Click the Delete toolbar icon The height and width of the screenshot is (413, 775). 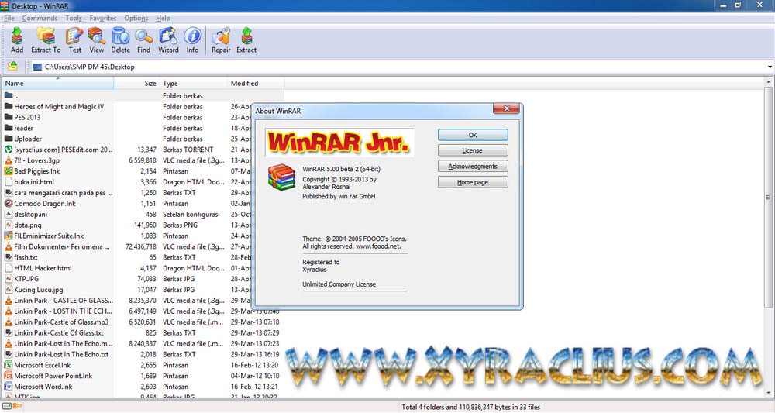[x=120, y=40]
